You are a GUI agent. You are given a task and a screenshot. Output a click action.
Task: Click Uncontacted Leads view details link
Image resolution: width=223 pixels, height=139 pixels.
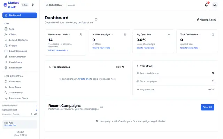pos(58,50)
